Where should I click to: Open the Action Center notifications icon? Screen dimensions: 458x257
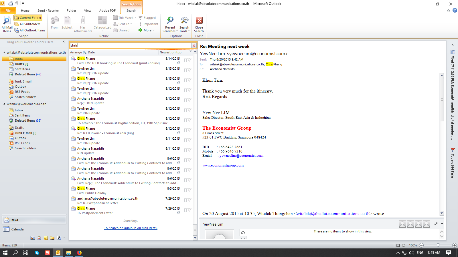click(449, 253)
